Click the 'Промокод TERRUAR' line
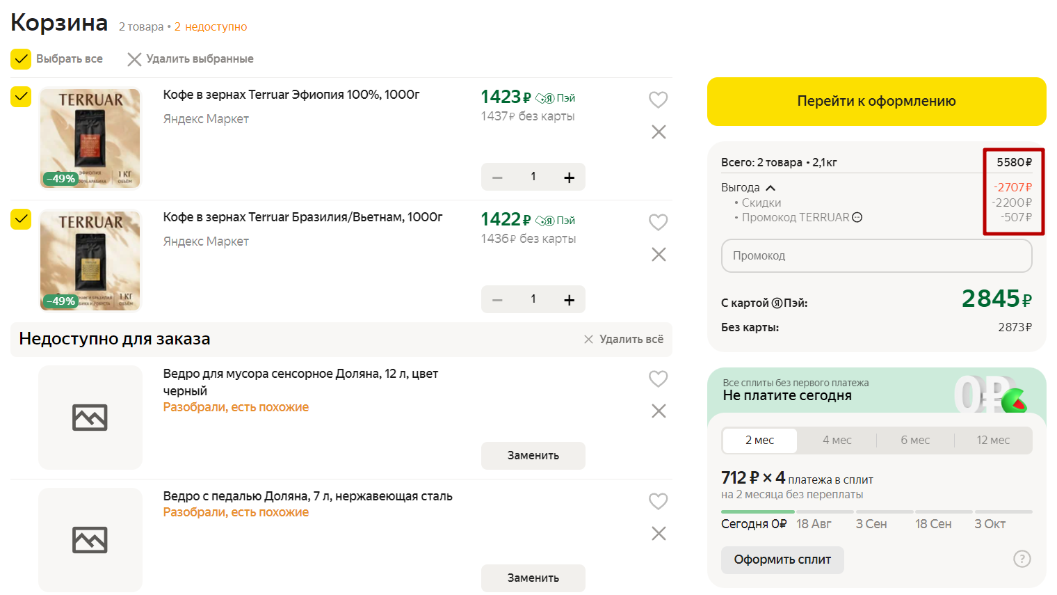Screen dimensions: 1057x595 796,218
